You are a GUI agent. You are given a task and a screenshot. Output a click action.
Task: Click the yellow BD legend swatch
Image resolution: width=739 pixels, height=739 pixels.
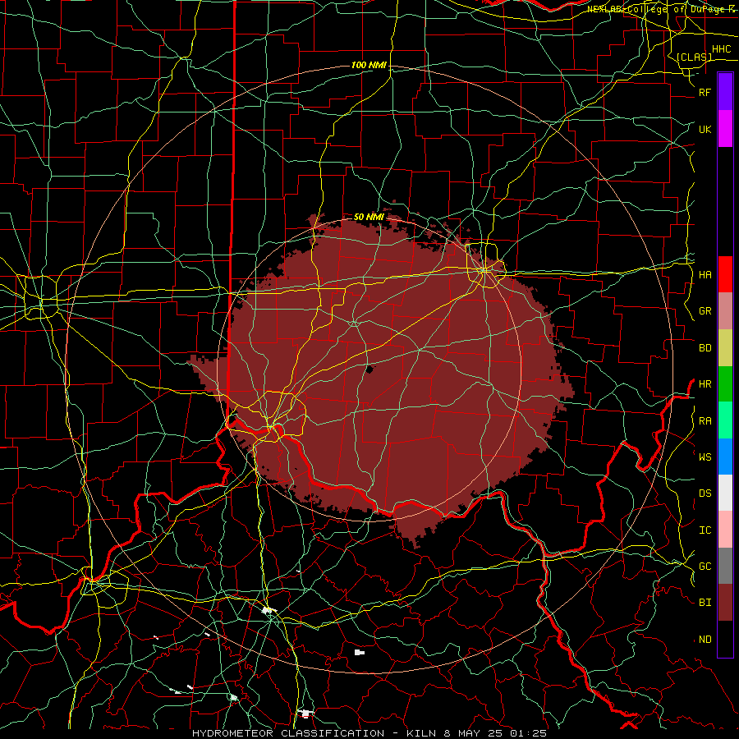725,348
